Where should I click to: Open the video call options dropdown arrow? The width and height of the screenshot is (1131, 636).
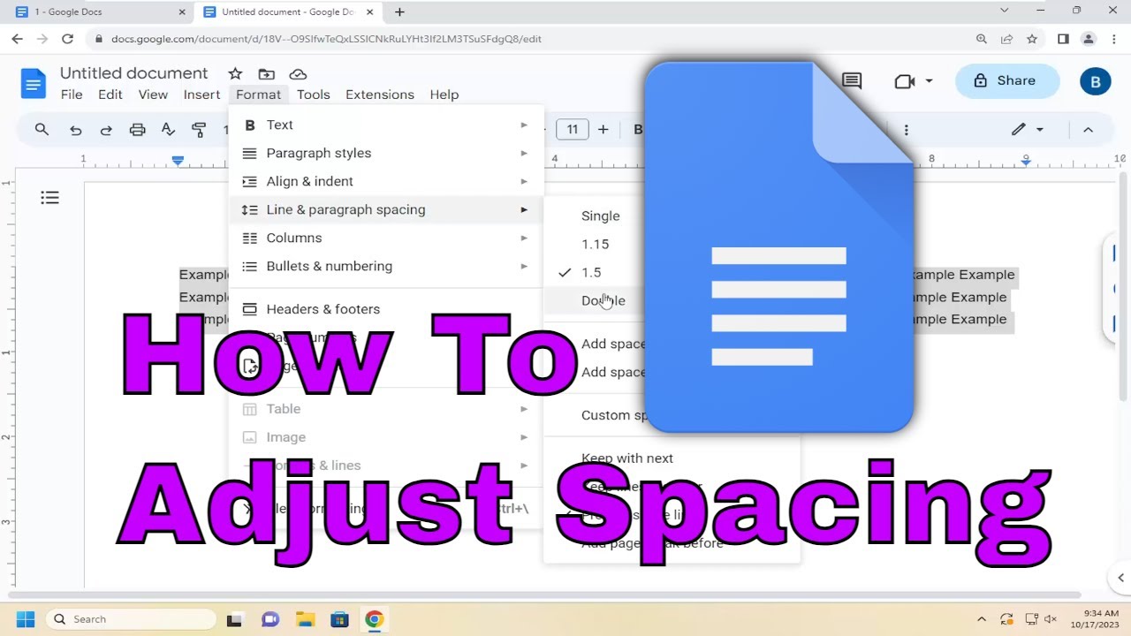[929, 81]
